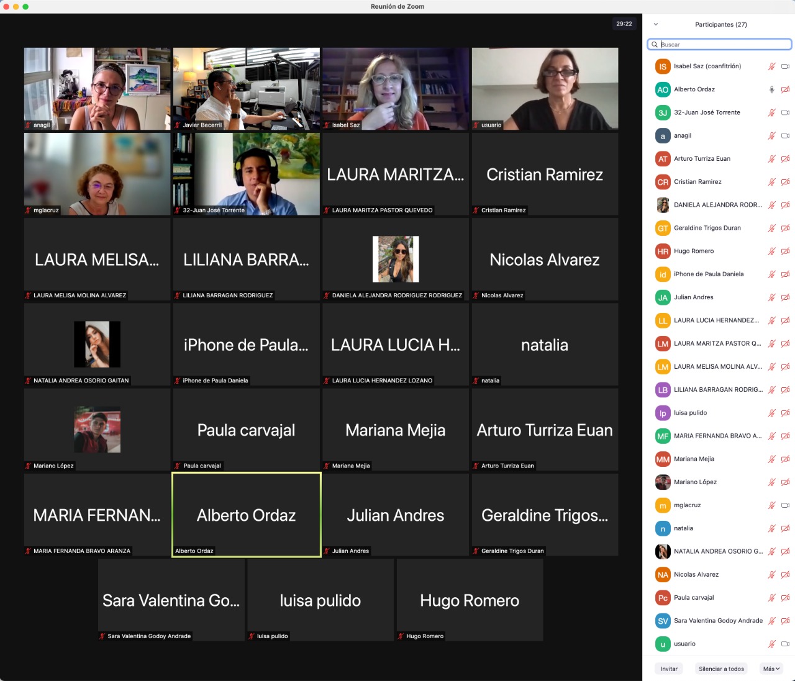Click Alberto Ordaz active microphone icon

tap(772, 89)
